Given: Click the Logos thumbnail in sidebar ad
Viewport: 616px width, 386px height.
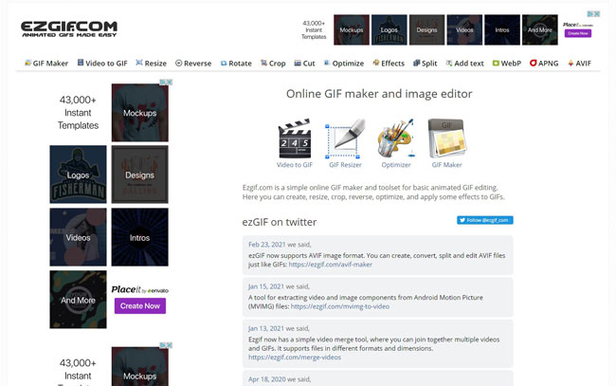Looking at the screenshot, I should (78, 175).
